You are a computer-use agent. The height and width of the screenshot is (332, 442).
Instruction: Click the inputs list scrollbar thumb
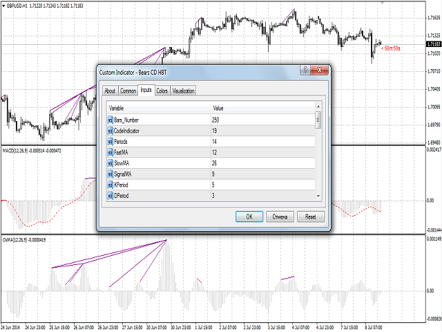[x=318, y=120]
